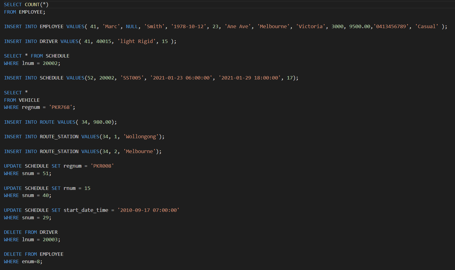The width and height of the screenshot is (455, 270).
Task: Click 'Melbourne' in the second ROUTE_STATION insert
Action: 140,151
